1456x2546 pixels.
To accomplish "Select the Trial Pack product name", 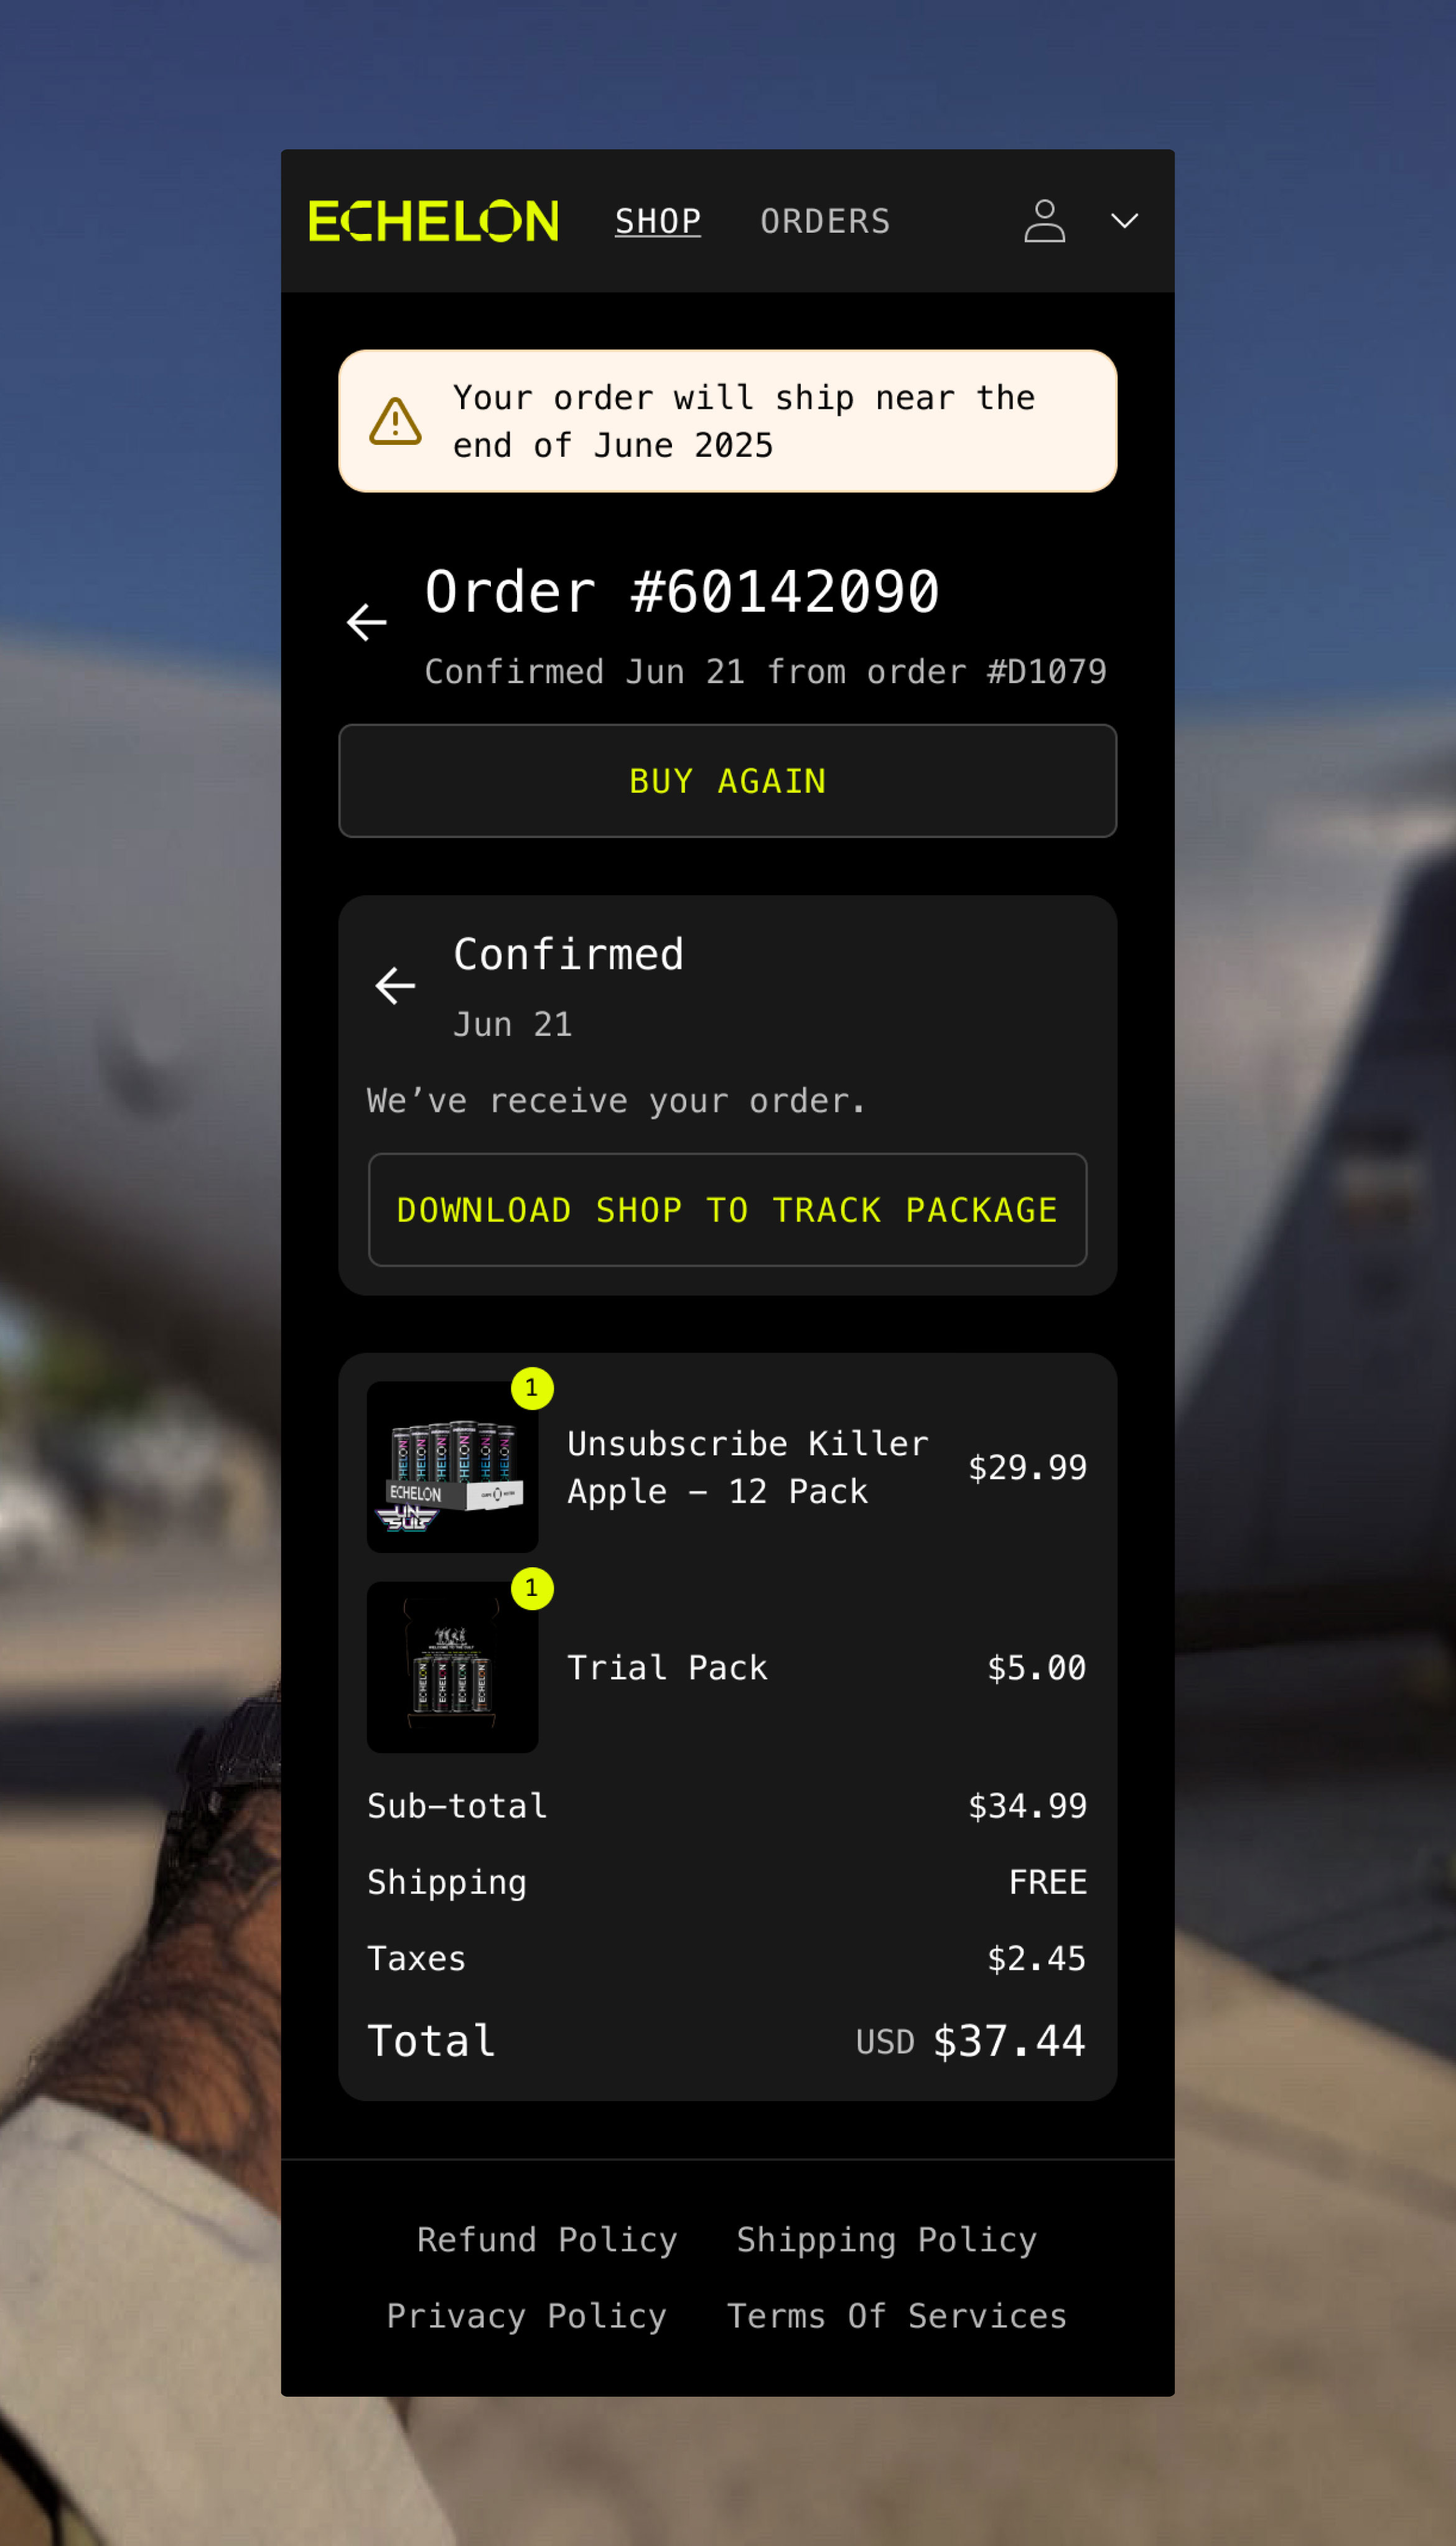I will (x=668, y=1667).
